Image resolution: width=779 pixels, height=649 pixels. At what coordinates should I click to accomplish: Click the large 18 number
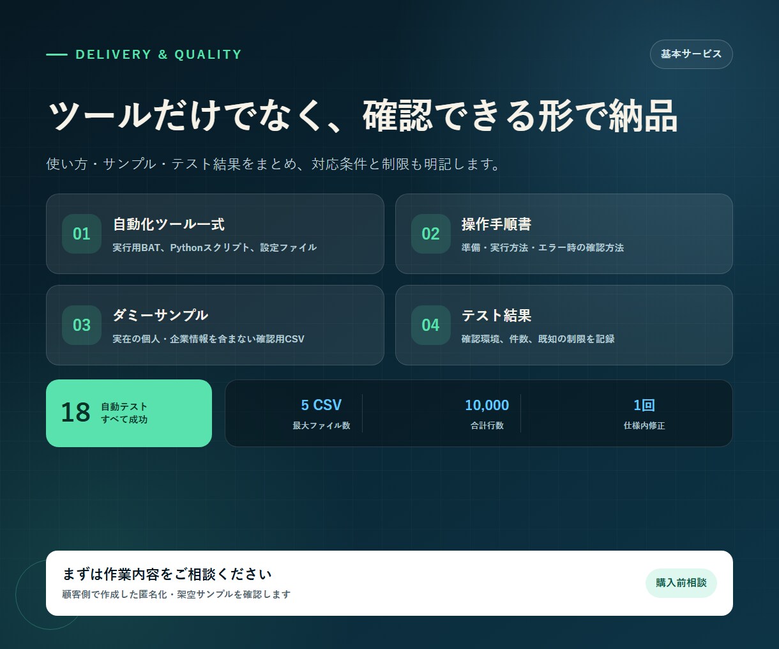click(75, 413)
